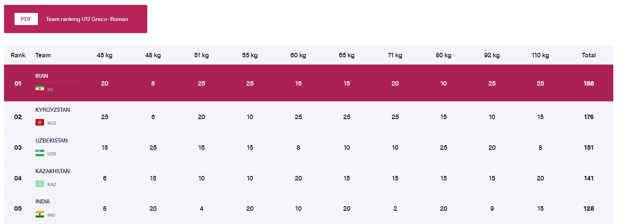This screenshot has width=627, height=224.
Task: Click Iran's total score of 188
Action: pos(589,84)
